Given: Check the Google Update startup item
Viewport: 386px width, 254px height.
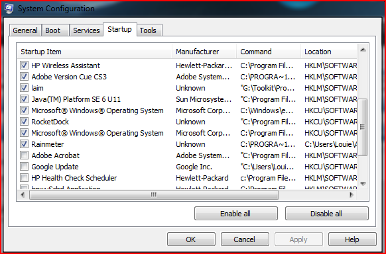Looking at the screenshot, I should (24, 167).
